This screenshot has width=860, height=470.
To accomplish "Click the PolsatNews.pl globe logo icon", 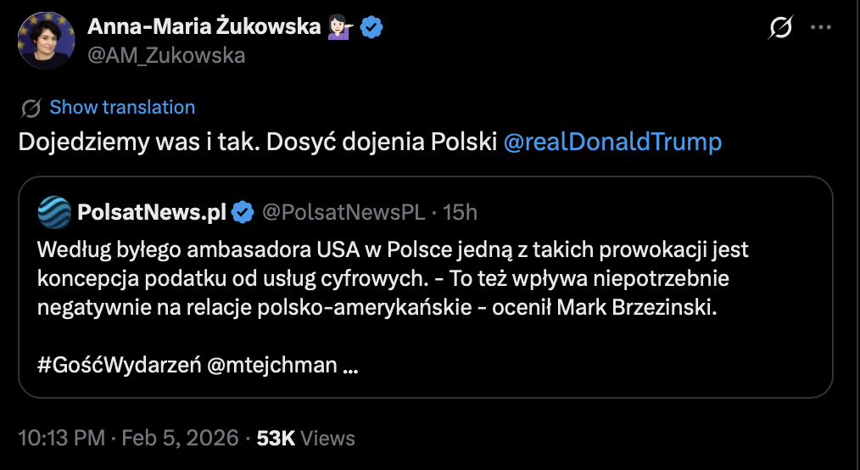I will pyautogui.click(x=54, y=212).
